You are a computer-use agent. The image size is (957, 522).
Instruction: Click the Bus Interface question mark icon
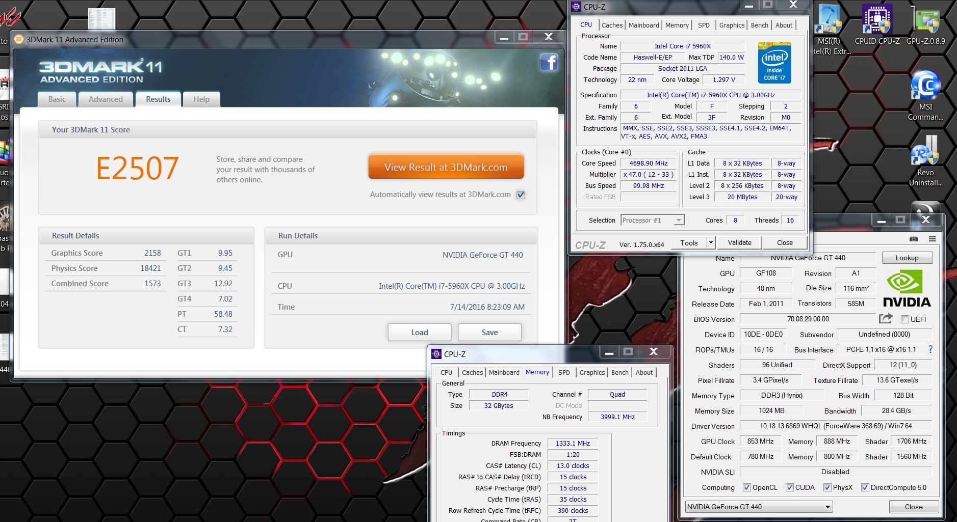(x=930, y=349)
